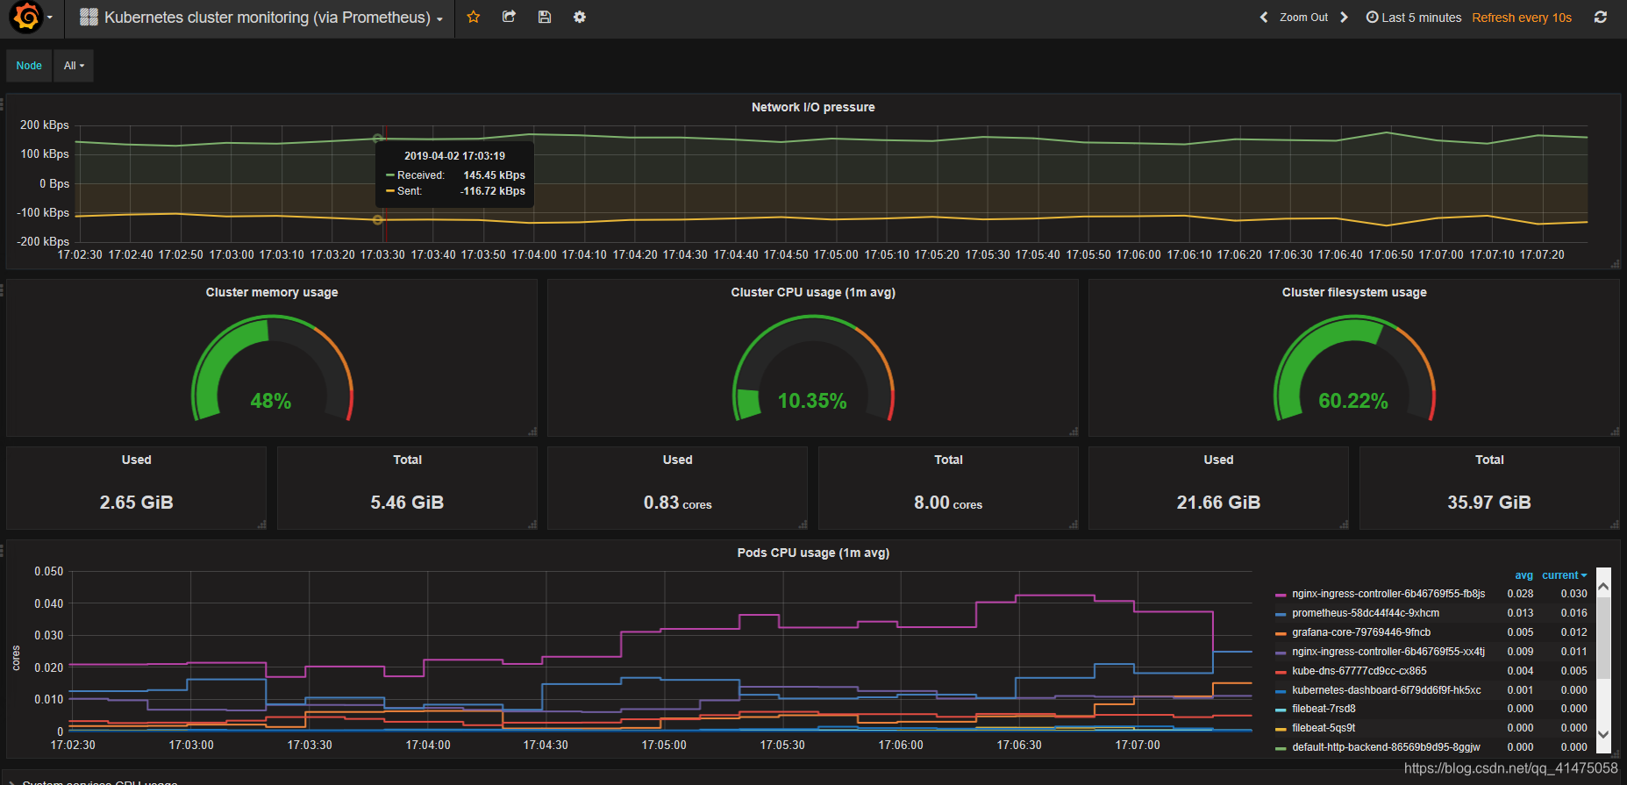Open the share dashboard icon
The image size is (1627, 785).
(x=509, y=18)
